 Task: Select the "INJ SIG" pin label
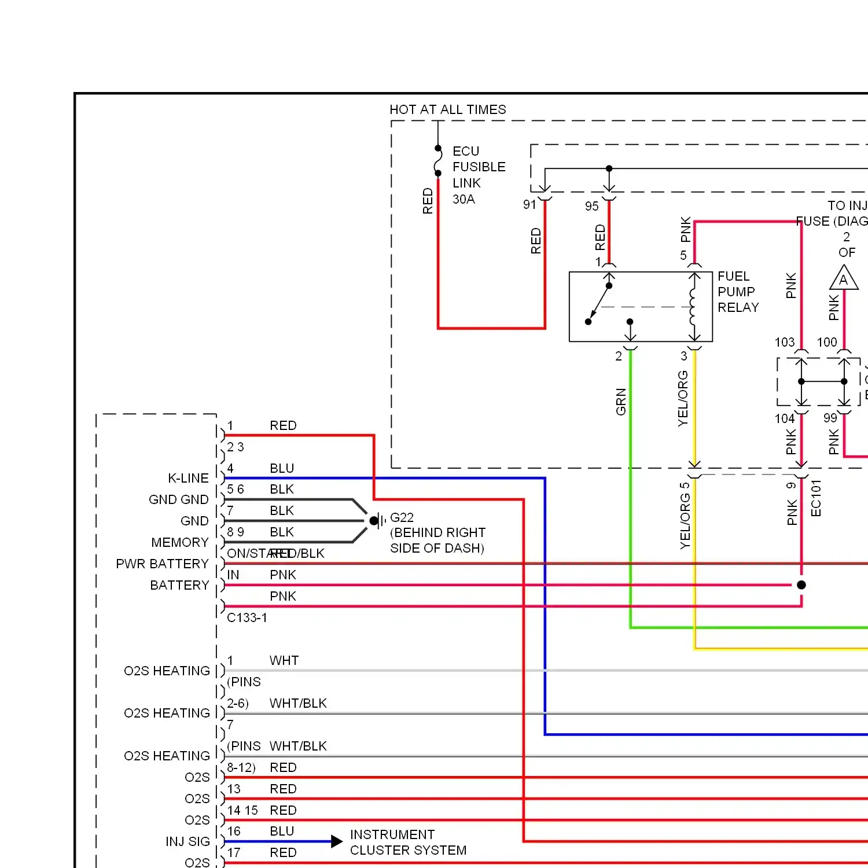coord(187,841)
